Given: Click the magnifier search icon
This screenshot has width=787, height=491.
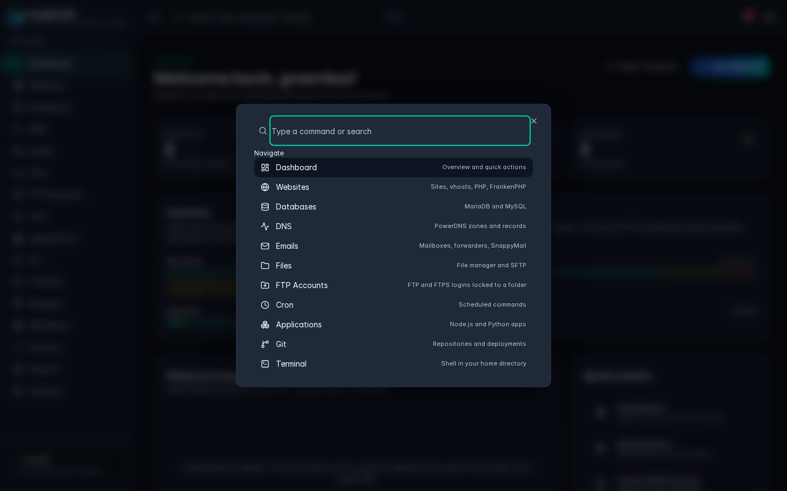Looking at the screenshot, I should (x=263, y=131).
